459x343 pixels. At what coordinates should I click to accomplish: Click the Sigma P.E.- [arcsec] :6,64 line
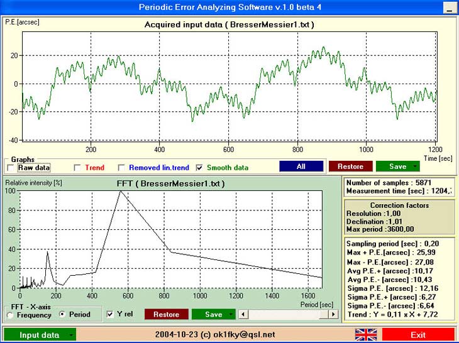click(x=390, y=306)
